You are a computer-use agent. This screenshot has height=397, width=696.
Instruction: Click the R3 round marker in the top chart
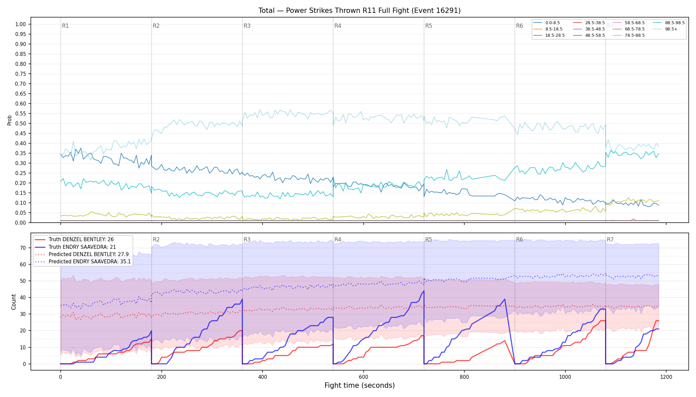tap(247, 26)
